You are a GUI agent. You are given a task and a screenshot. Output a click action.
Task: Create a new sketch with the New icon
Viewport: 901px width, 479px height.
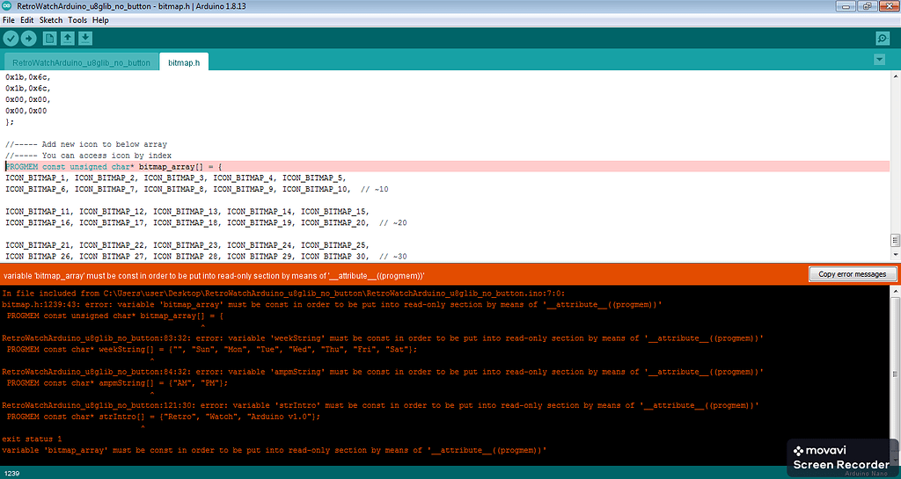point(50,39)
